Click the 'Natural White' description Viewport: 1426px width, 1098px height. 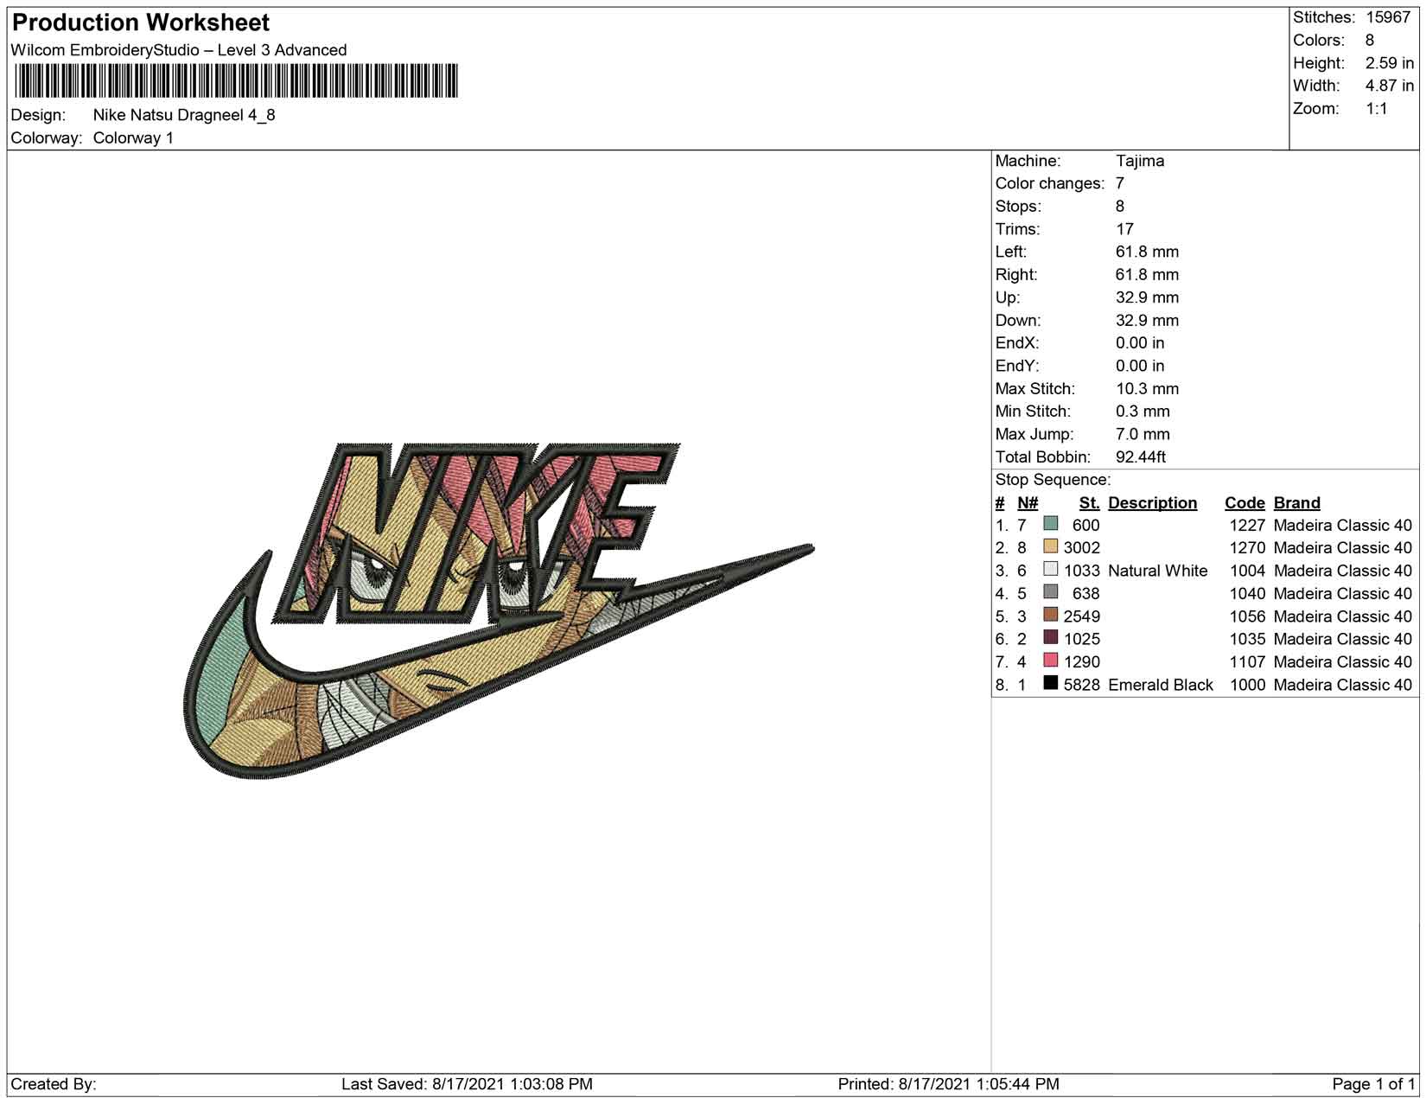[x=1158, y=571]
